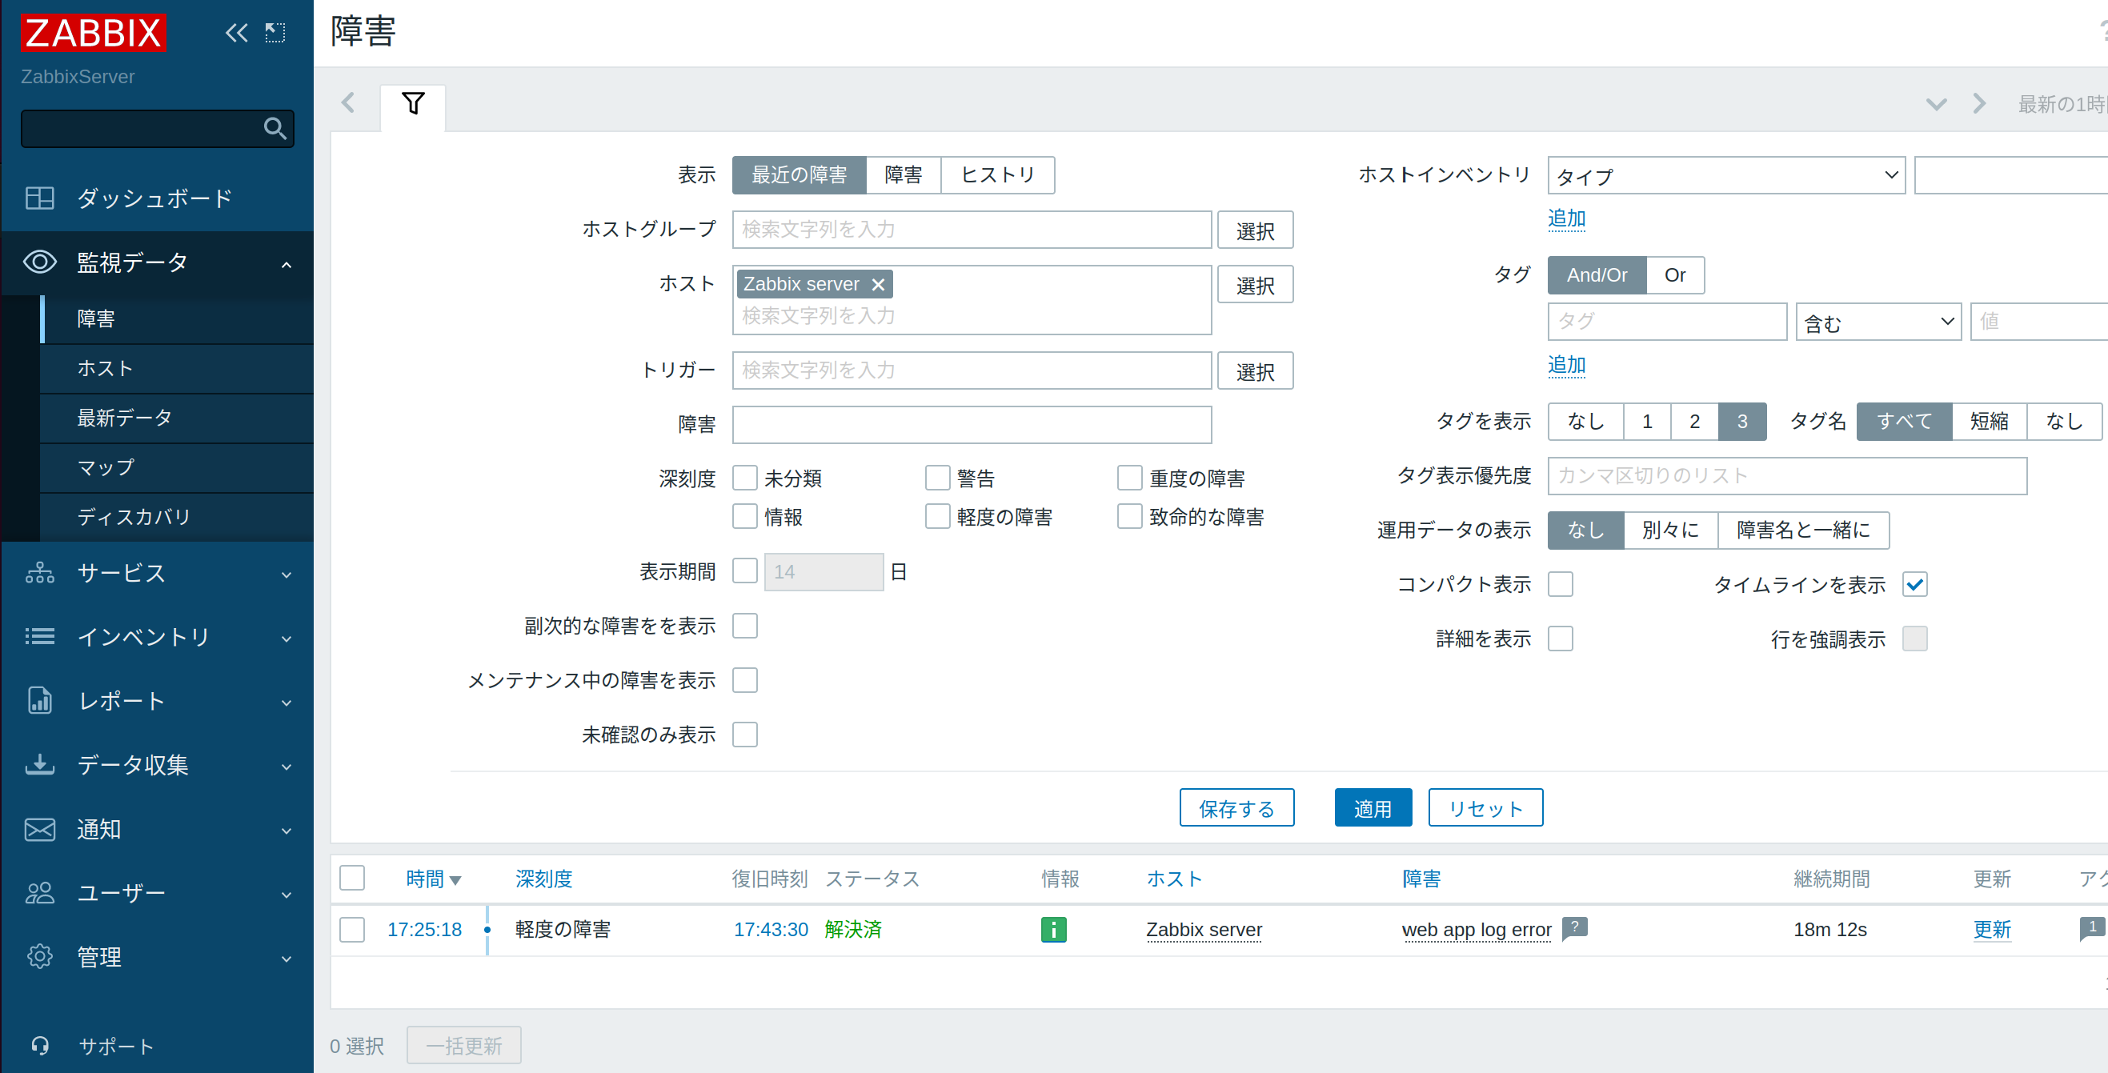Open the users section icon
2108x1073 pixels.
(39, 893)
